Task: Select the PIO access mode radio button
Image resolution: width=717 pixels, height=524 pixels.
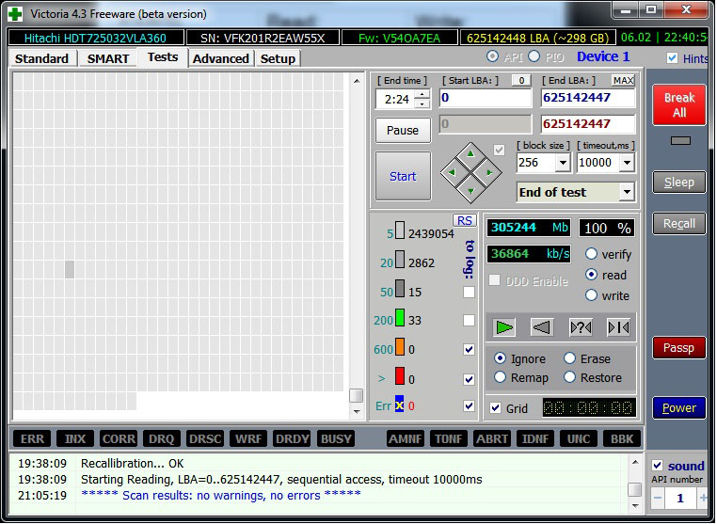Action: point(534,56)
